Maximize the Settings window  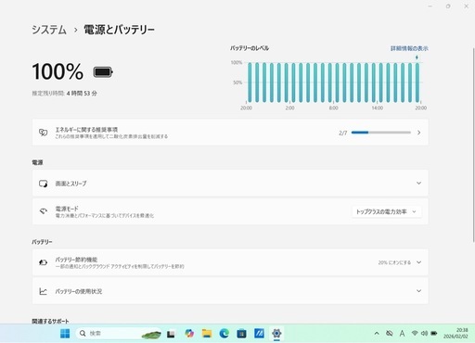click(x=448, y=6)
